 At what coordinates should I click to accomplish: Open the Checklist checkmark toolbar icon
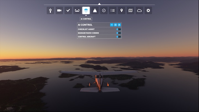[x=68, y=10]
